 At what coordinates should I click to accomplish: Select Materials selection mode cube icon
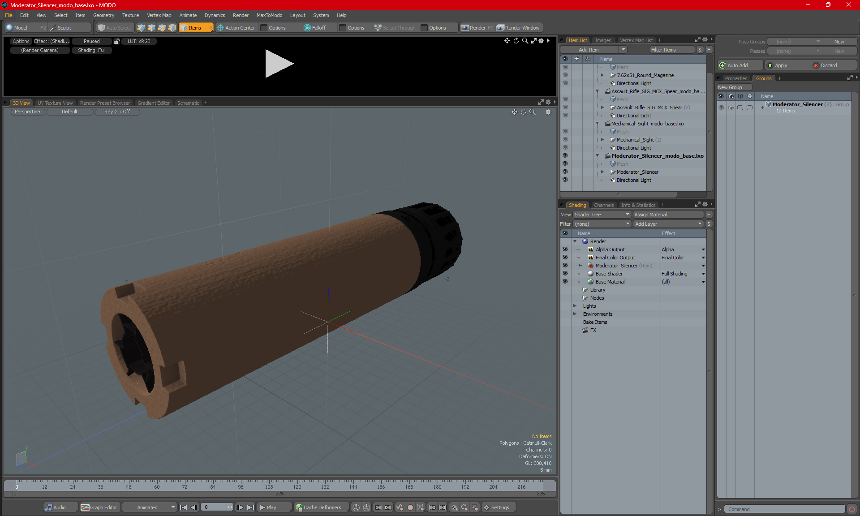[172, 28]
